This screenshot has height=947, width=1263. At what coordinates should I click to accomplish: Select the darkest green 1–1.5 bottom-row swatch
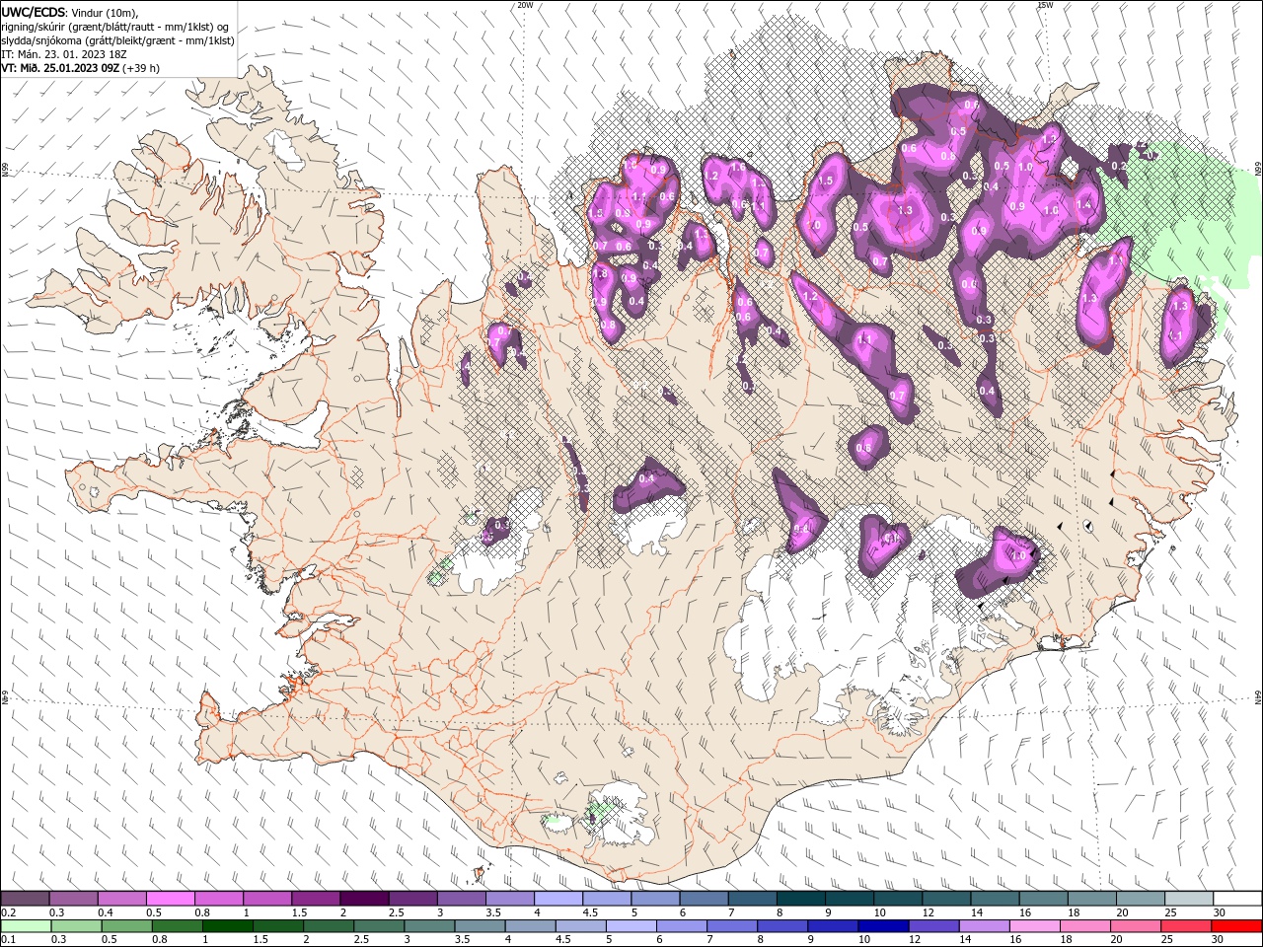tap(228, 926)
